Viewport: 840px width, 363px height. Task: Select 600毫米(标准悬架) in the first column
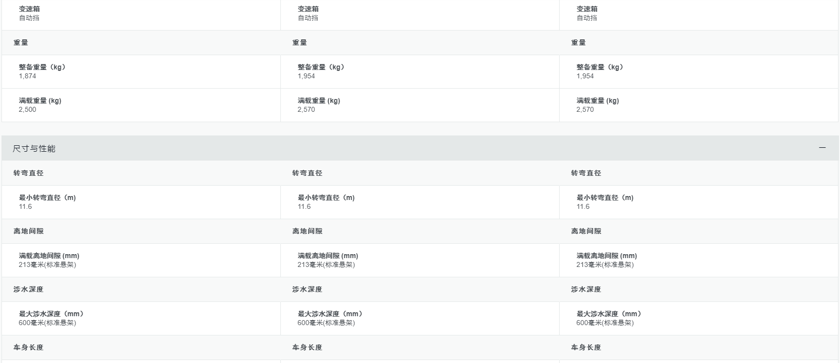coord(47,323)
